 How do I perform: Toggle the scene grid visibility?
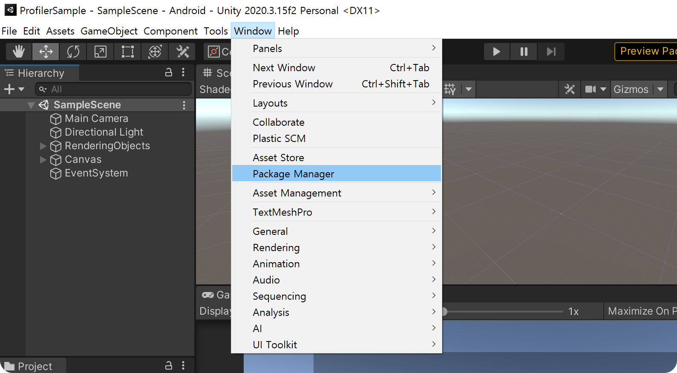451,89
